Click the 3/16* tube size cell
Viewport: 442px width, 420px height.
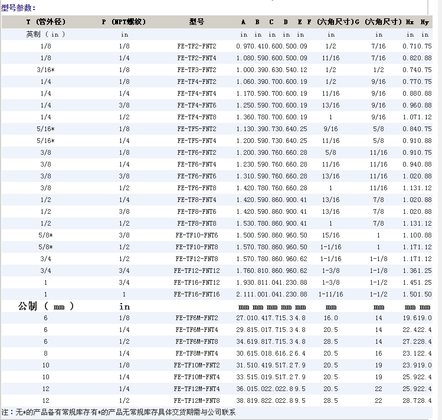[x=45, y=70]
